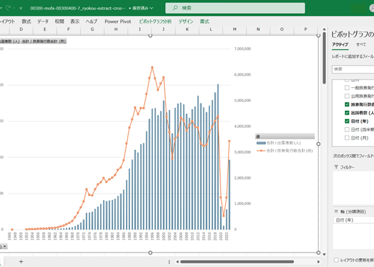Click the 検索 search box in title bar
The image size is (374, 267).
click(235, 8)
